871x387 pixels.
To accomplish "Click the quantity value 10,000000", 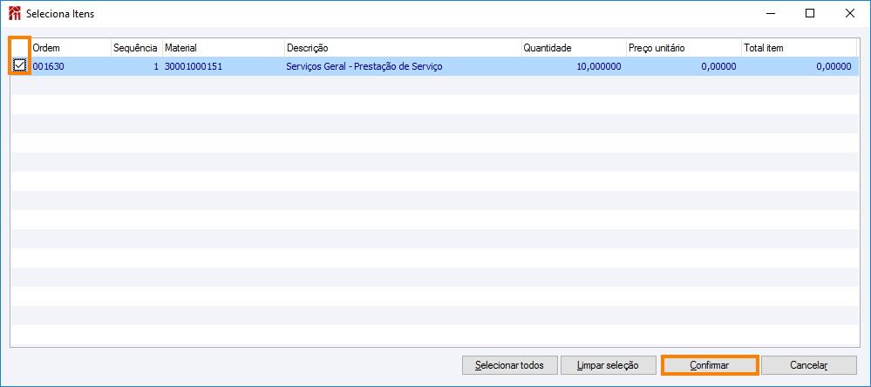I will [x=598, y=66].
